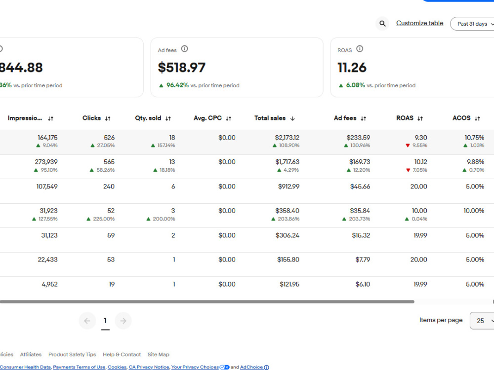Click Total sales value $306.24
This screenshot has height=370, width=494.
(288, 235)
